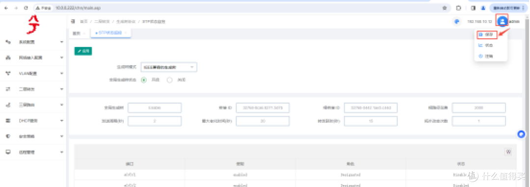This screenshot has height=187, width=530.
Task: Click the 192.168.10.12 IP address text
Action: coord(479,22)
